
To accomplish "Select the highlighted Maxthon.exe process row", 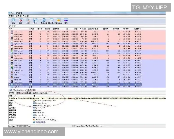I will [75, 85].
